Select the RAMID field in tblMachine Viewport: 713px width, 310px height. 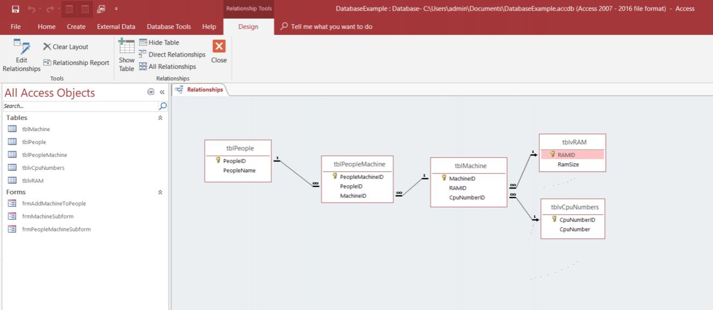458,188
